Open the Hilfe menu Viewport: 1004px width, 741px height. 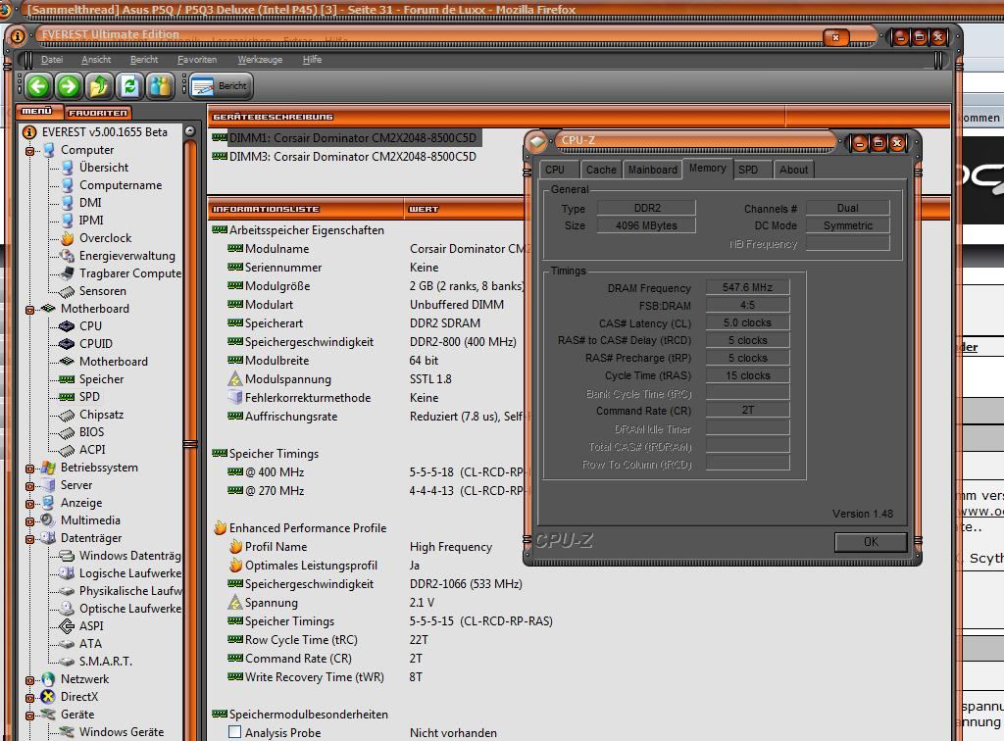(313, 60)
